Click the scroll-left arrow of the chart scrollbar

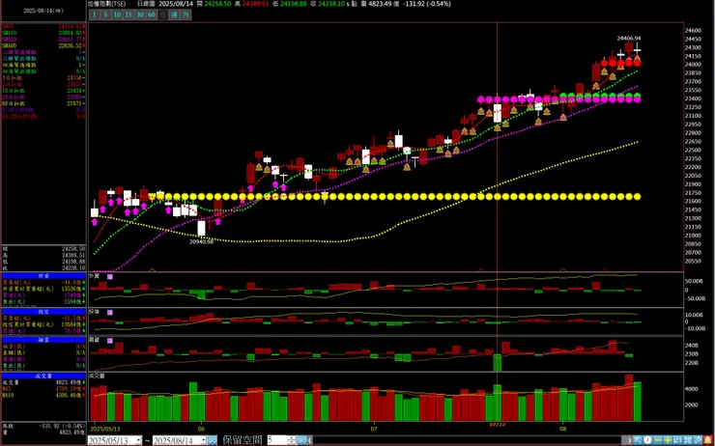310,440
